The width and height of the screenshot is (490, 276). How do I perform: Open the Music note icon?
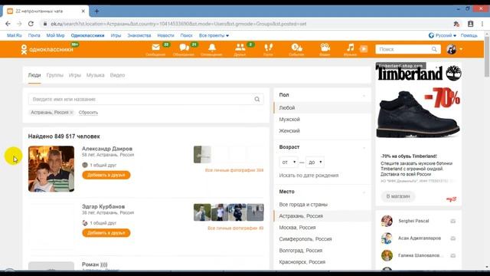(x=351, y=48)
